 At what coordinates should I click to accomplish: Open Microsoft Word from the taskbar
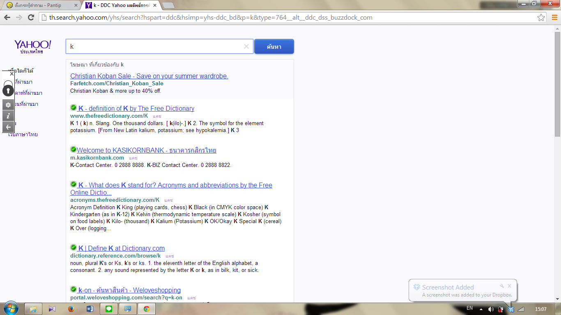(x=90, y=309)
